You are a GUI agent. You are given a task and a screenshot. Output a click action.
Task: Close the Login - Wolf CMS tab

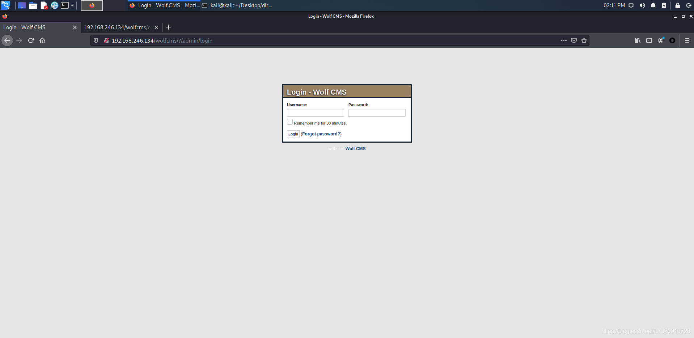[75, 27]
